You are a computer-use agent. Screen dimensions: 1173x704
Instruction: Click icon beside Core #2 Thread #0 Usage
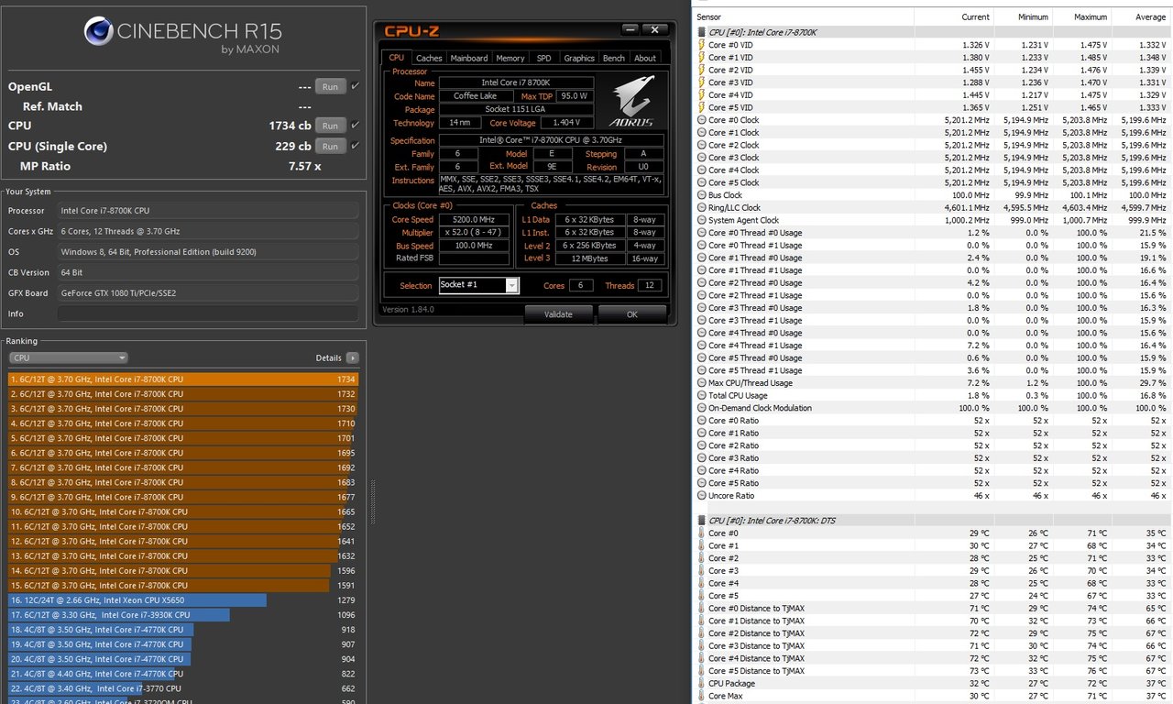[702, 282]
